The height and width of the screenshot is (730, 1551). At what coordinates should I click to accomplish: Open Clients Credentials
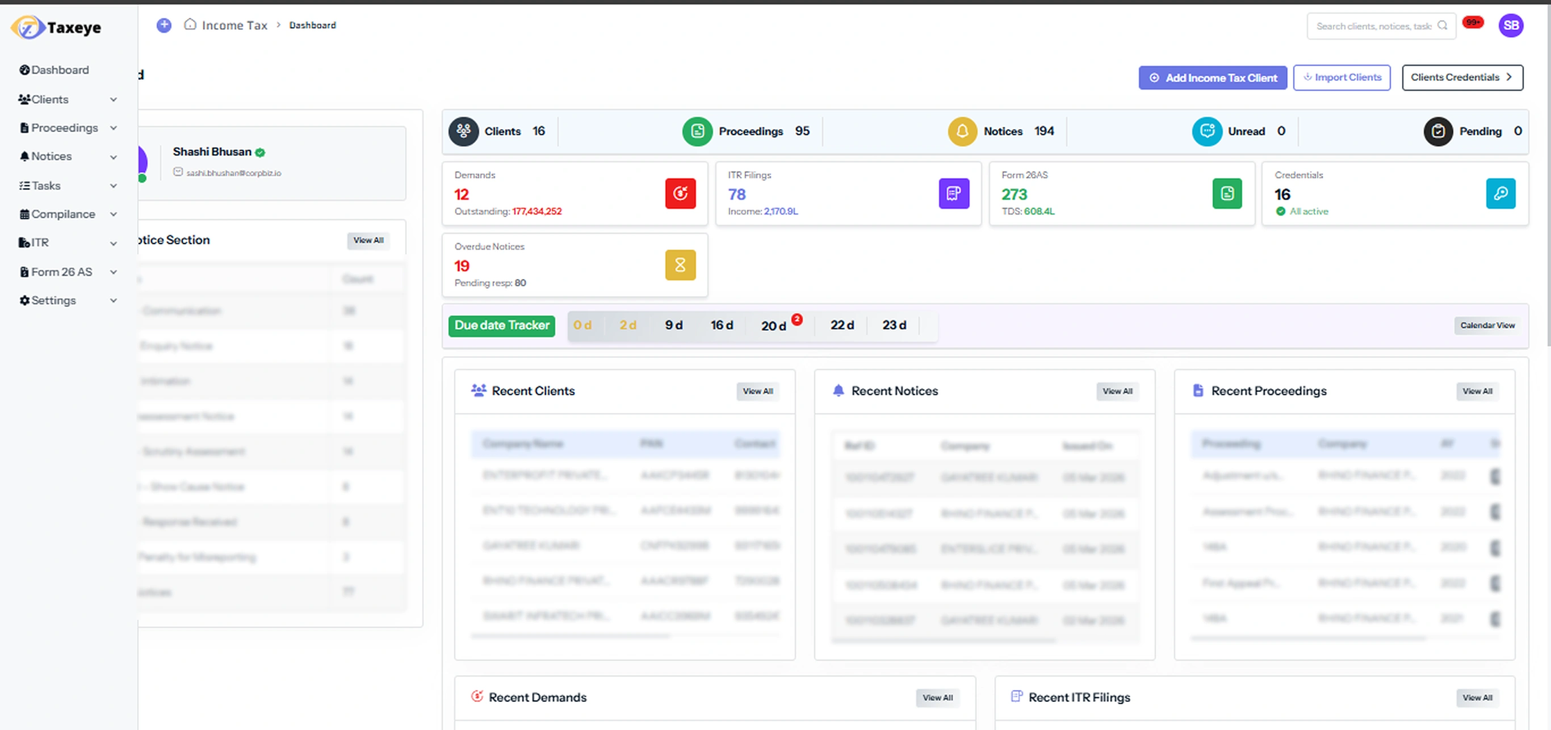click(x=1462, y=77)
